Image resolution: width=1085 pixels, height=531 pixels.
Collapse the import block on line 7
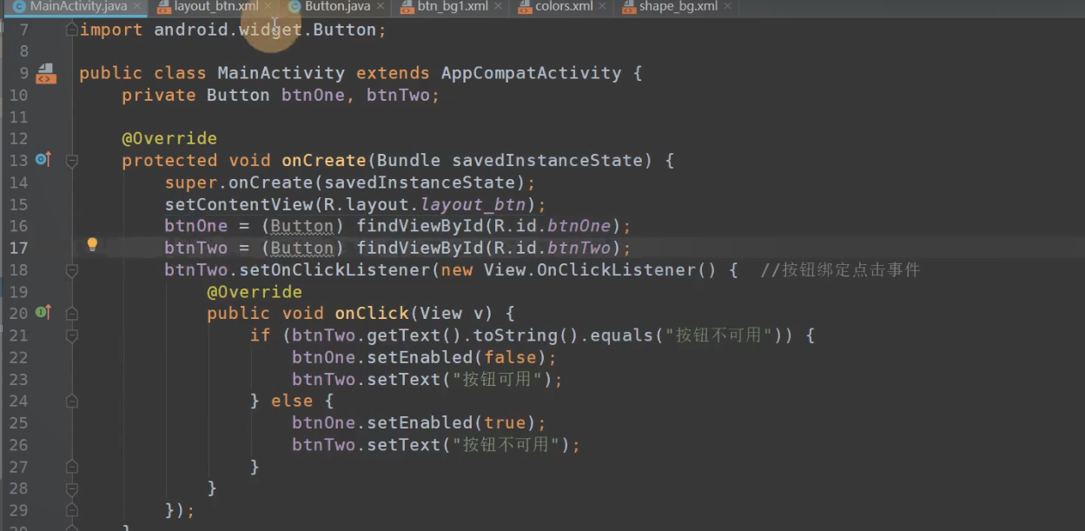click(72, 30)
